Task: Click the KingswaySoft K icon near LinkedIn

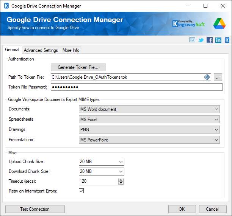Action: 227,40
